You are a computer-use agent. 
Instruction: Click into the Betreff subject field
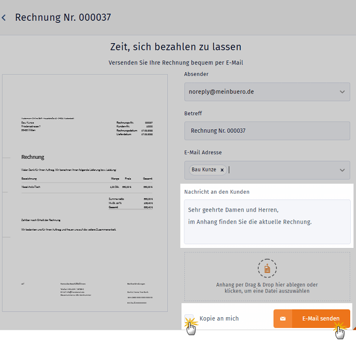(267, 131)
